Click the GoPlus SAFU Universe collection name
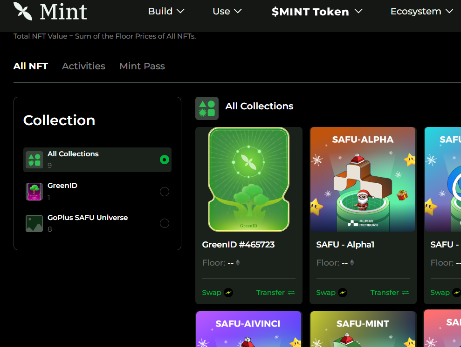 pos(88,218)
